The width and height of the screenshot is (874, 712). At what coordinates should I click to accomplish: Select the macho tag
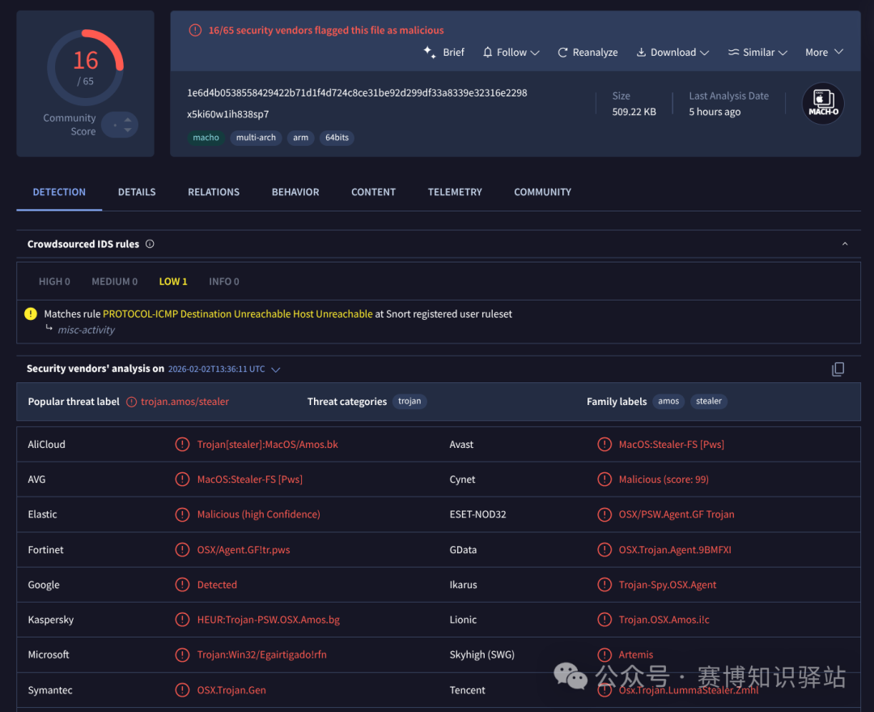[206, 137]
